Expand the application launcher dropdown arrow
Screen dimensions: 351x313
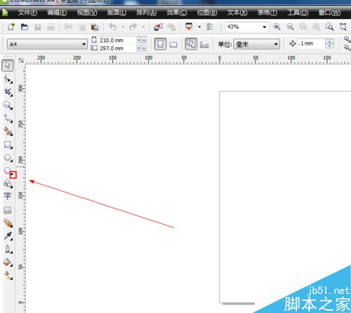[x=199, y=27]
